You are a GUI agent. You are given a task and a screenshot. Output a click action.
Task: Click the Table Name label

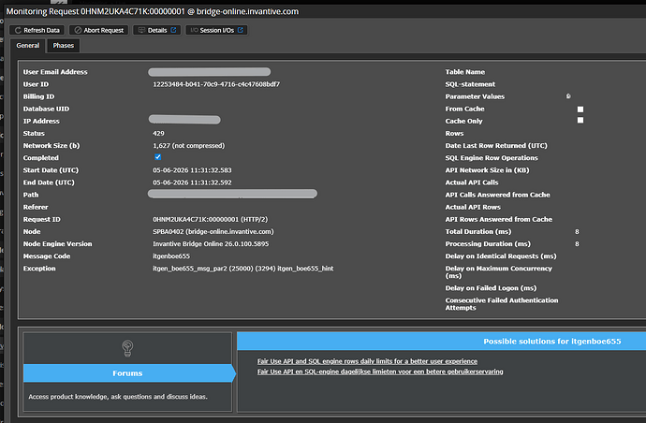coord(464,72)
